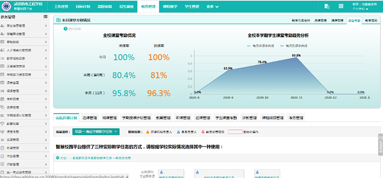Toggle the sidebar list icon next to 教务管理
Viewport: 383px width, 178px height.
coord(45,17)
